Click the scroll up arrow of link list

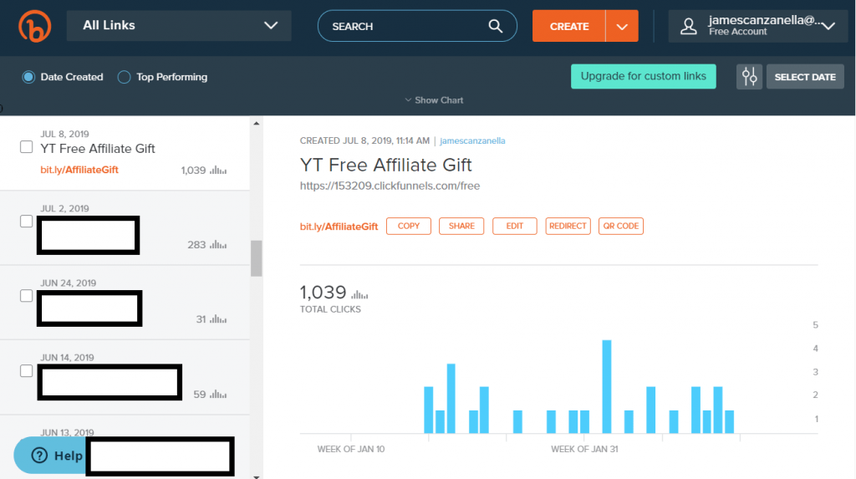tap(256, 124)
